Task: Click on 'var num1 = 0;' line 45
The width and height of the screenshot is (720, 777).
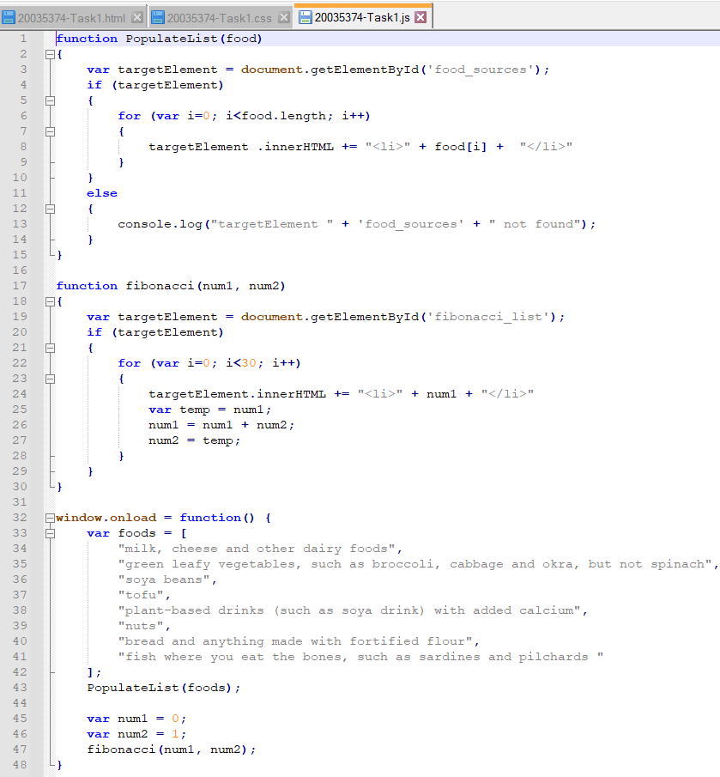Action: pos(136,719)
